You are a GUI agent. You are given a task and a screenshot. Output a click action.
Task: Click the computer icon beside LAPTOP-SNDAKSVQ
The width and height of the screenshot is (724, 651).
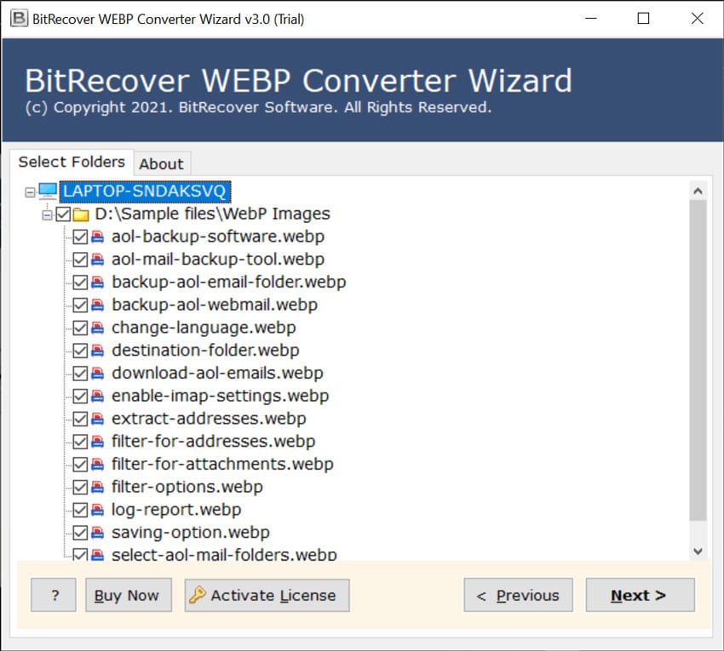[48, 191]
